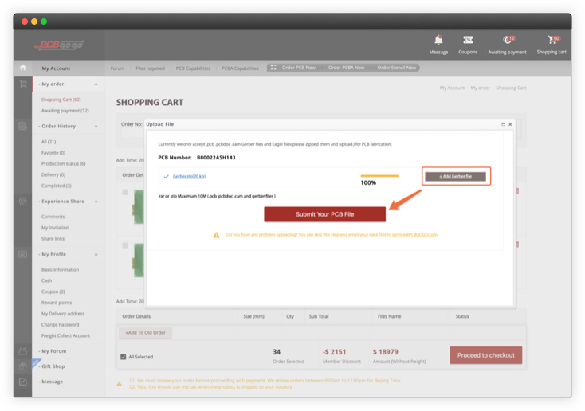
Task: Open Reward points link
Action: 57,303
